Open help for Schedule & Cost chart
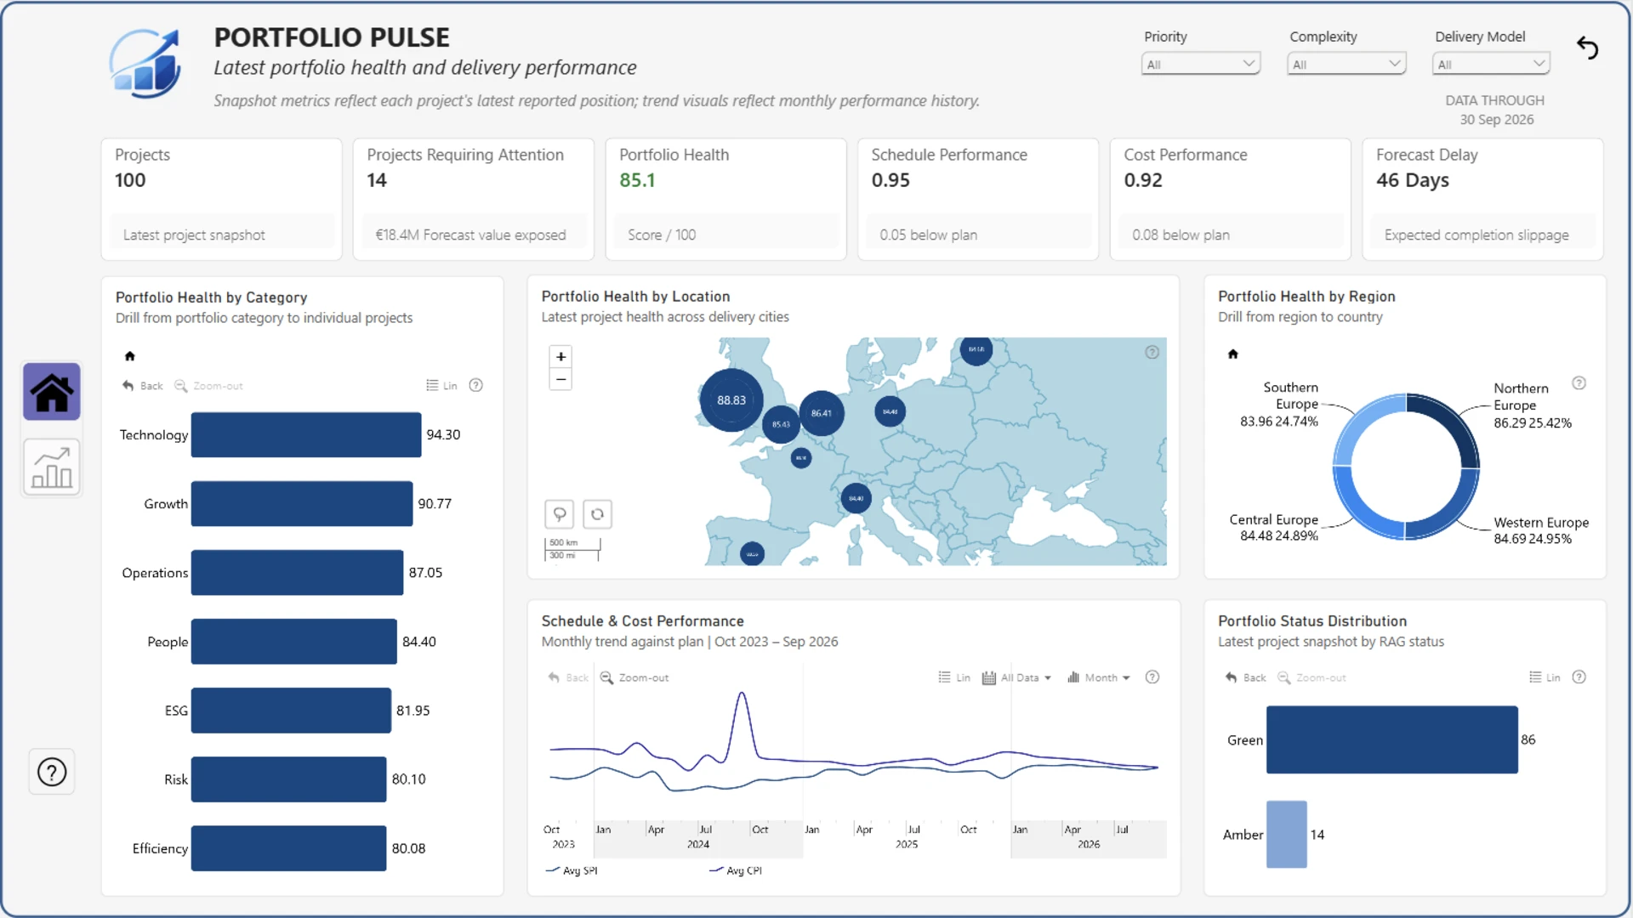Image resolution: width=1633 pixels, height=918 pixels. point(1152,677)
